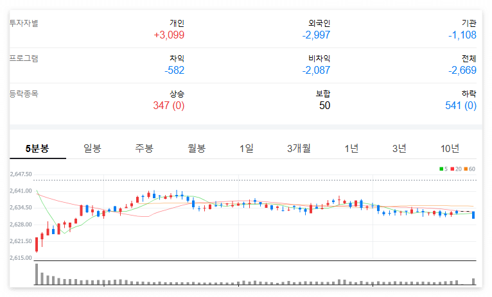Show the 1년 period chart
Viewport: 492px width, 297px height.
[351, 148]
